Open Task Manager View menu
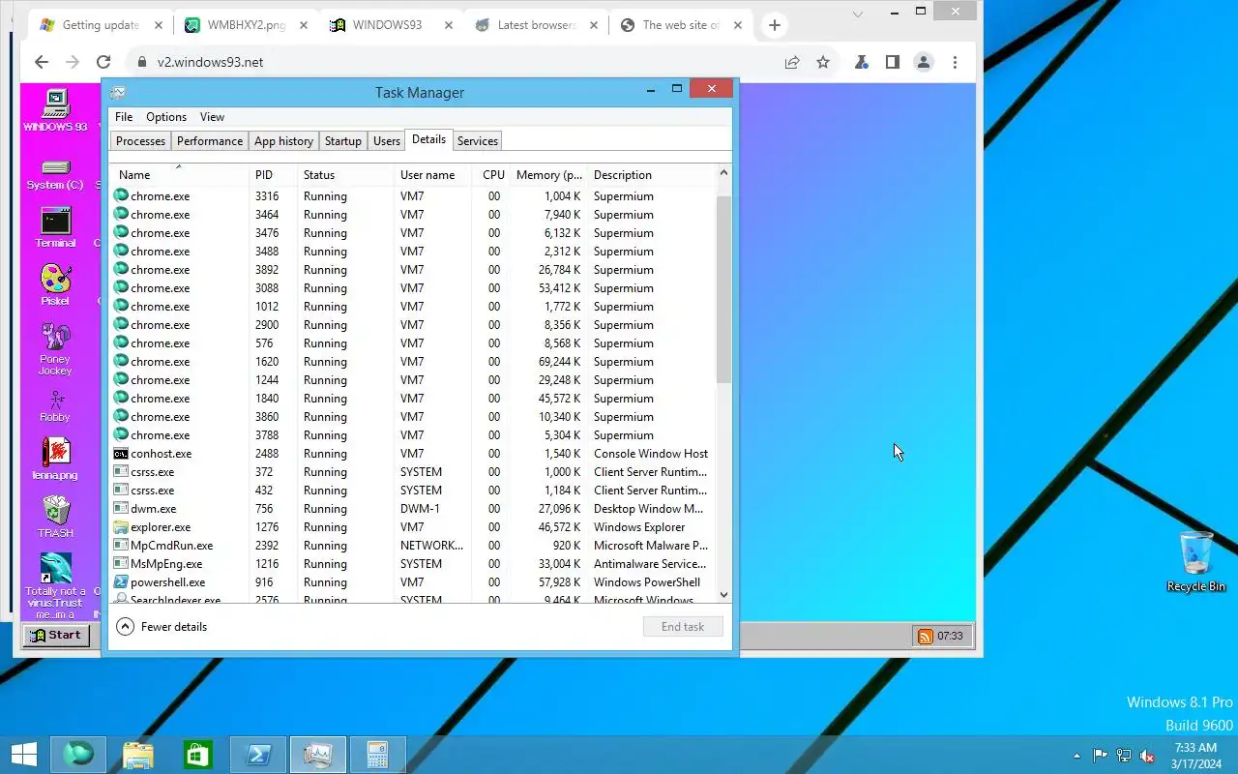Image resolution: width=1238 pixels, height=774 pixels. 212,117
